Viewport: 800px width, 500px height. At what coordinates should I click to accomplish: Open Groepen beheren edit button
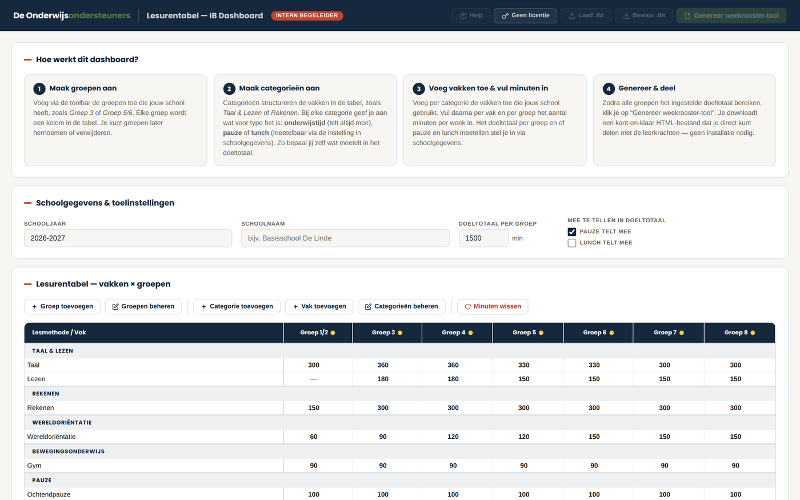(143, 306)
